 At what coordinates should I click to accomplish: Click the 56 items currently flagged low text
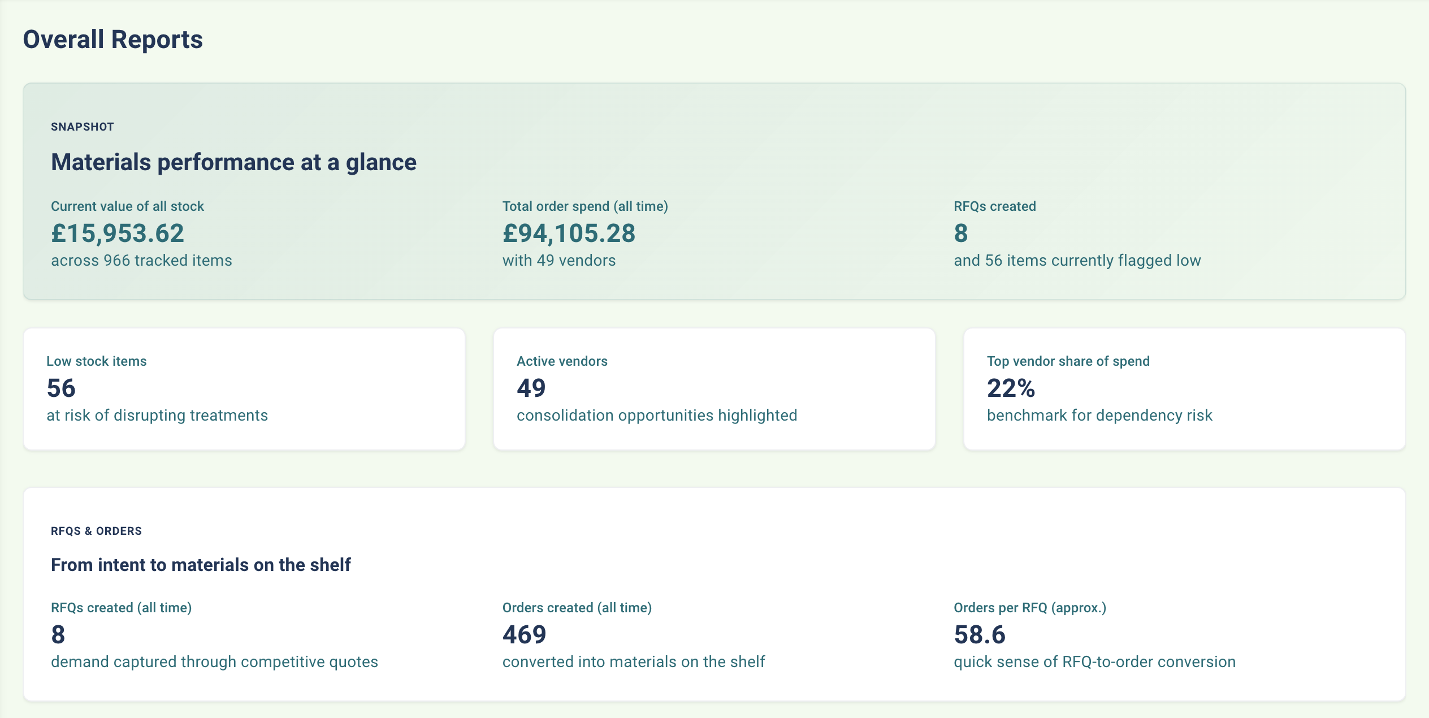pos(1075,261)
